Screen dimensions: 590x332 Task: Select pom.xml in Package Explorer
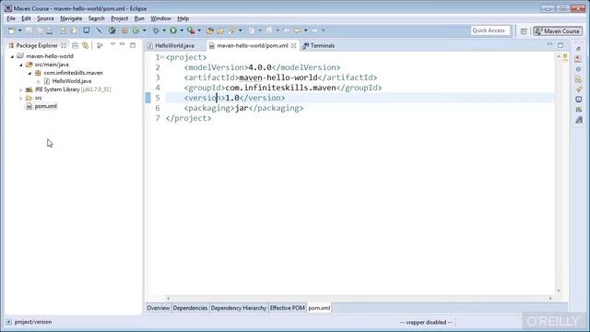(x=45, y=106)
